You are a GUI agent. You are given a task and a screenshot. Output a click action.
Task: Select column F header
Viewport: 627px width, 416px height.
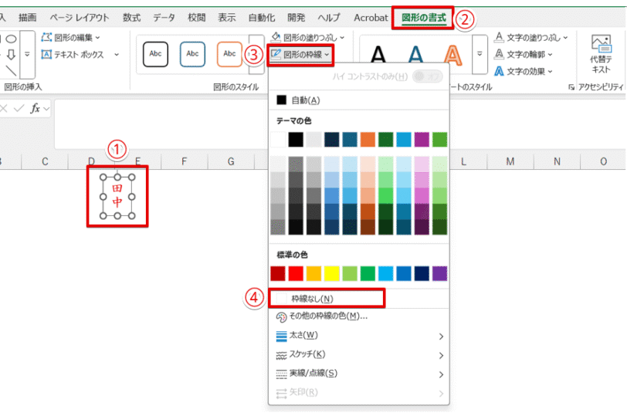point(184,161)
